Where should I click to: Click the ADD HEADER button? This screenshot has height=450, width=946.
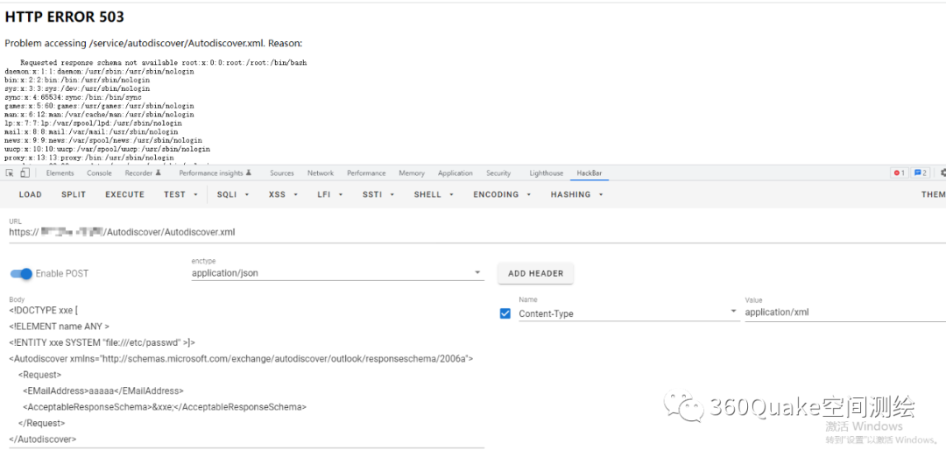(x=536, y=273)
